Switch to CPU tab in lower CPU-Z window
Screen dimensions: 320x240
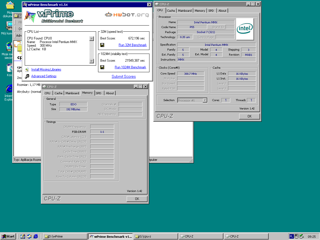pos(47,93)
